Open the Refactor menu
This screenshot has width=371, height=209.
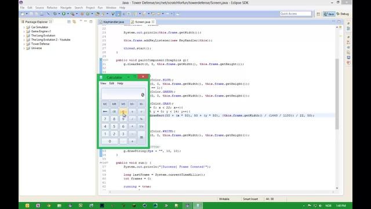(52, 8)
